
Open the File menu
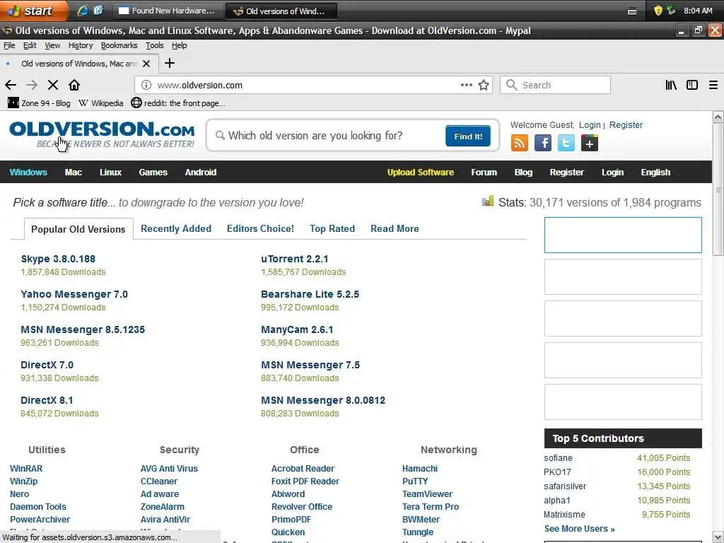tap(9, 45)
